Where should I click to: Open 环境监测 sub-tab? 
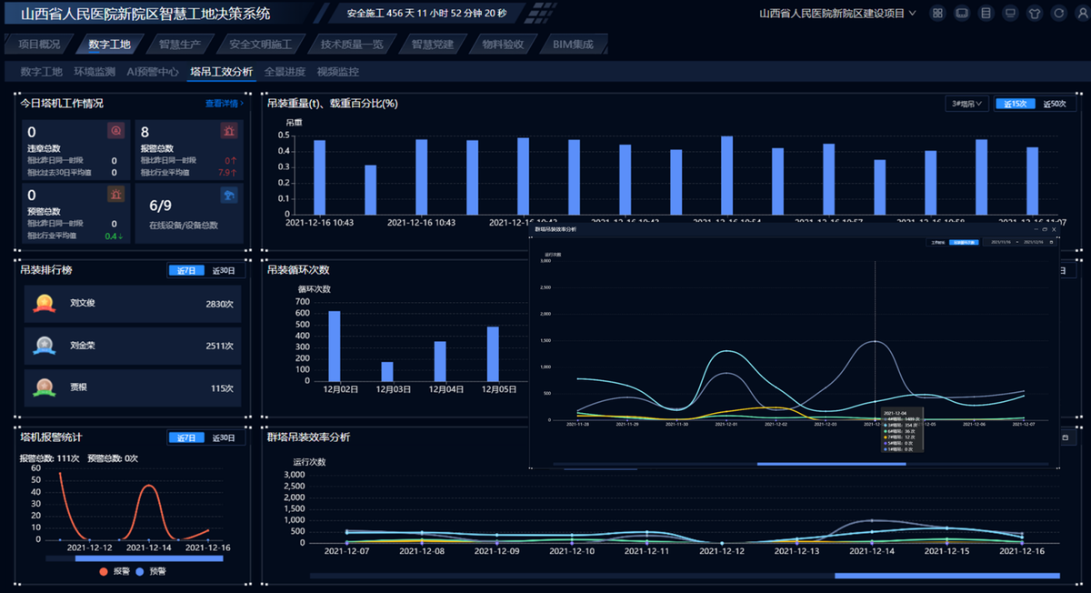(x=95, y=72)
